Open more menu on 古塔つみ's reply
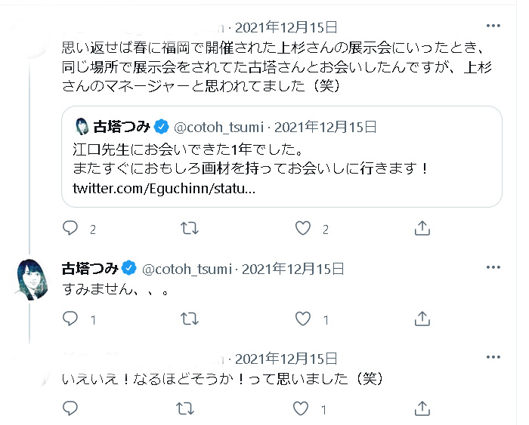Screen dimensions: 529x425 coord(493,268)
